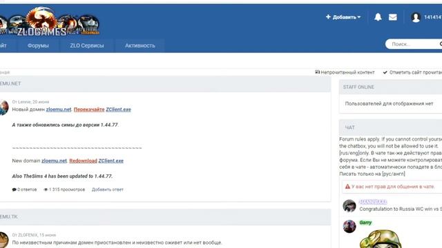This screenshot has width=442, height=248.
Task: Click the Redownload link
Action: pyautogui.click(x=83, y=161)
